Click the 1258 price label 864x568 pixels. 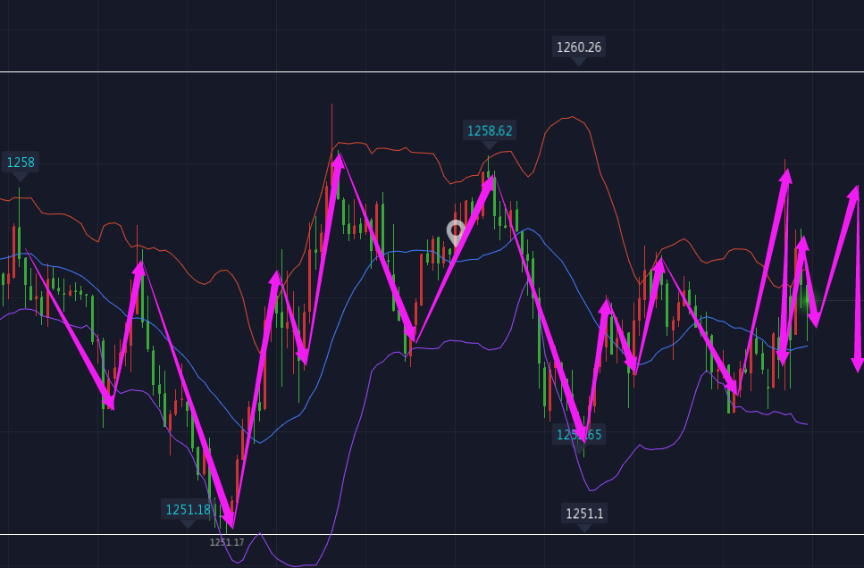pos(21,163)
